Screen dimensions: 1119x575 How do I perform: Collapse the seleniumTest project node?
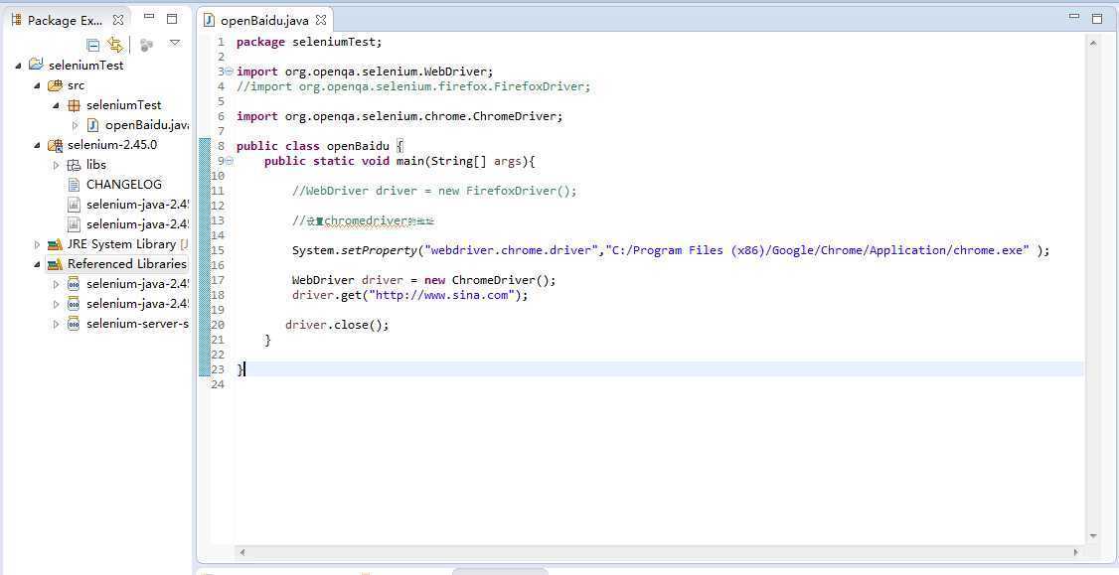18,65
